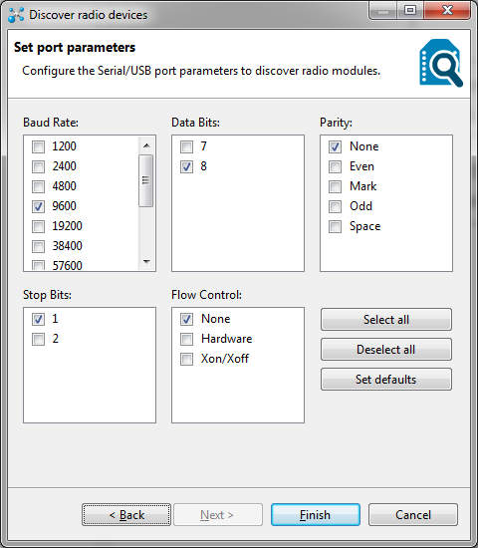The height and width of the screenshot is (548, 478).
Task: Check the 19200 baud rate box
Action: click(x=38, y=226)
